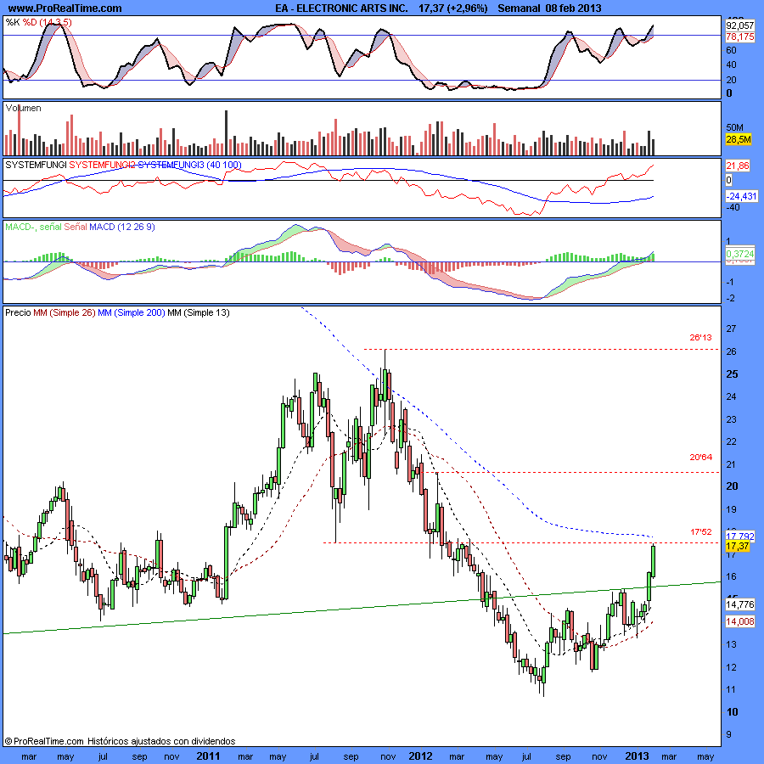Click the MM (Simple 200) moving average label
Screen dimensions: 764x764
point(132,312)
